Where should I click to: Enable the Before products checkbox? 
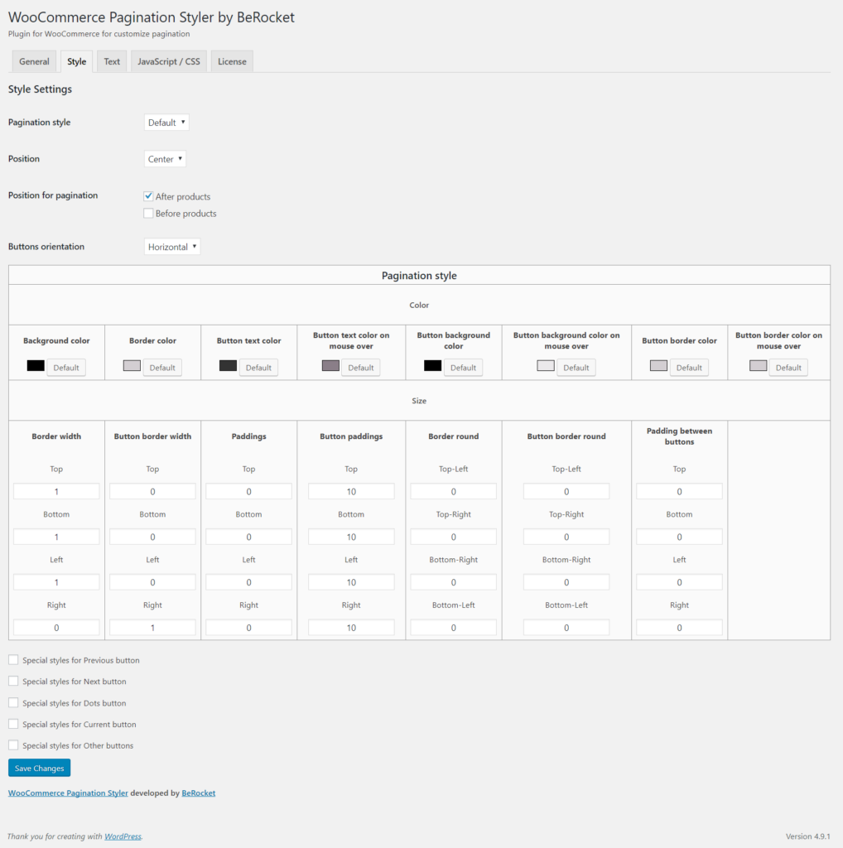point(148,213)
